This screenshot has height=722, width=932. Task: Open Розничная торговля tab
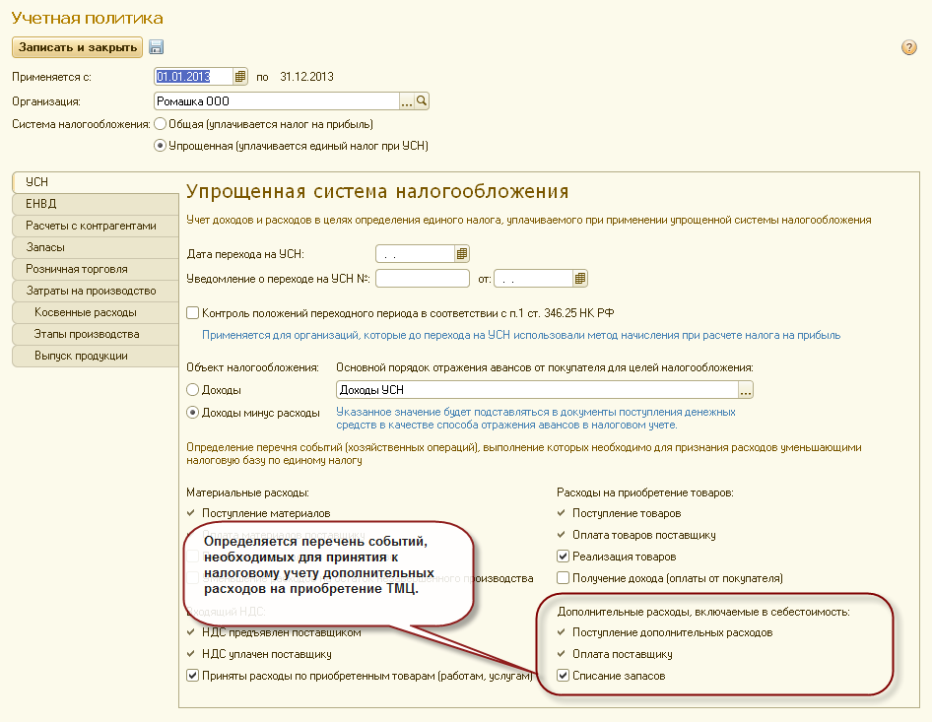click(x=96, y=269)
